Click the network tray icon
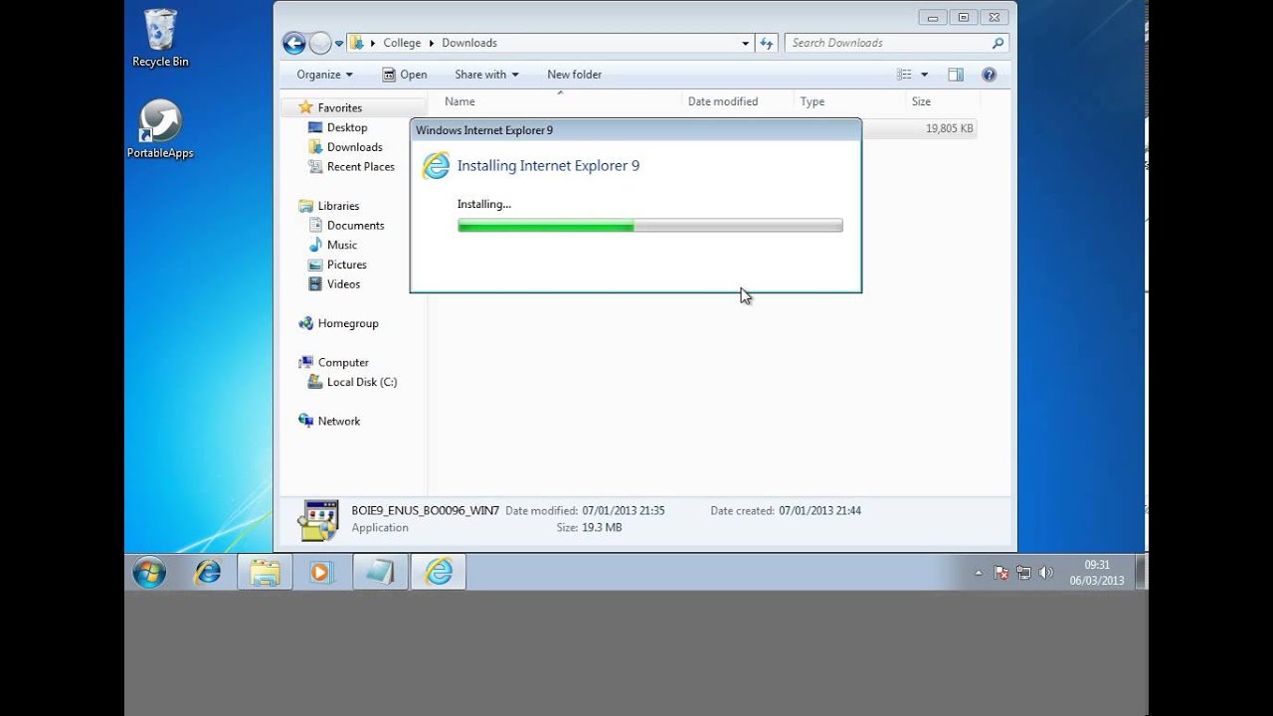 click(1023, 573)
